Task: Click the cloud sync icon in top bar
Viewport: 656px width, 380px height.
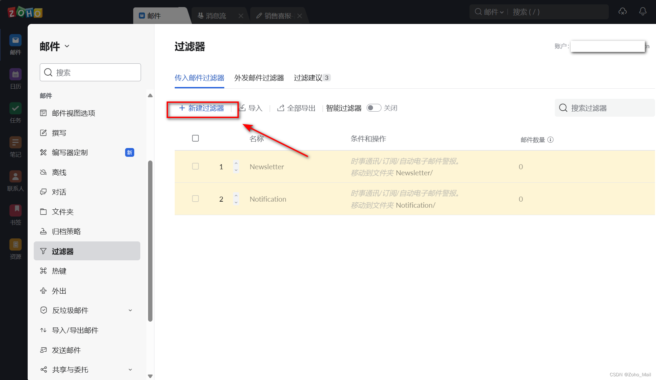Action: [622, 12]
